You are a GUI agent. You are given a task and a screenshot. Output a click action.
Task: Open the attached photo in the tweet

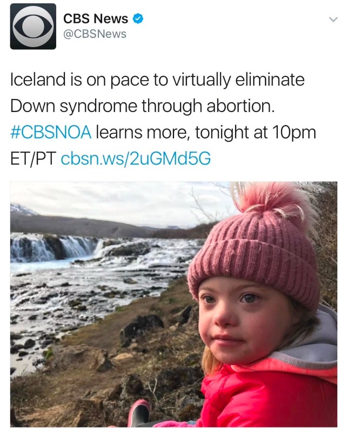tap(173, 304)
